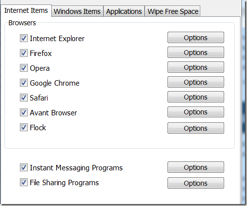Open Google Chrome Options button
Viewport: 247px width, 206px height.
[196, 82]
